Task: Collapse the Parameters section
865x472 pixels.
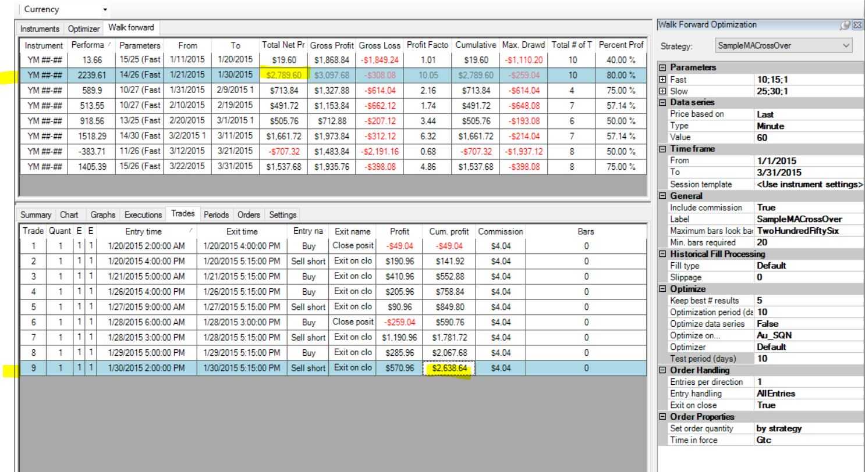Action: [x=662, y=67]
